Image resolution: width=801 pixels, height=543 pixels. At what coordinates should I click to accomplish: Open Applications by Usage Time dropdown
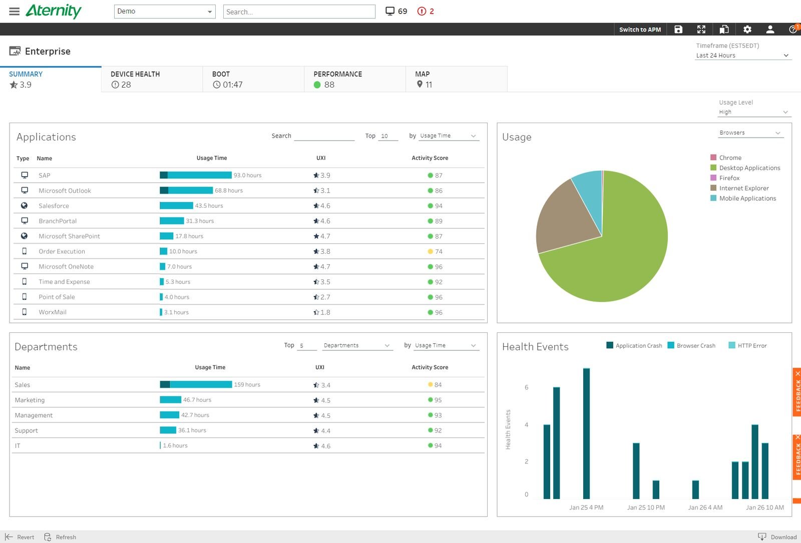tap(449, 136)
